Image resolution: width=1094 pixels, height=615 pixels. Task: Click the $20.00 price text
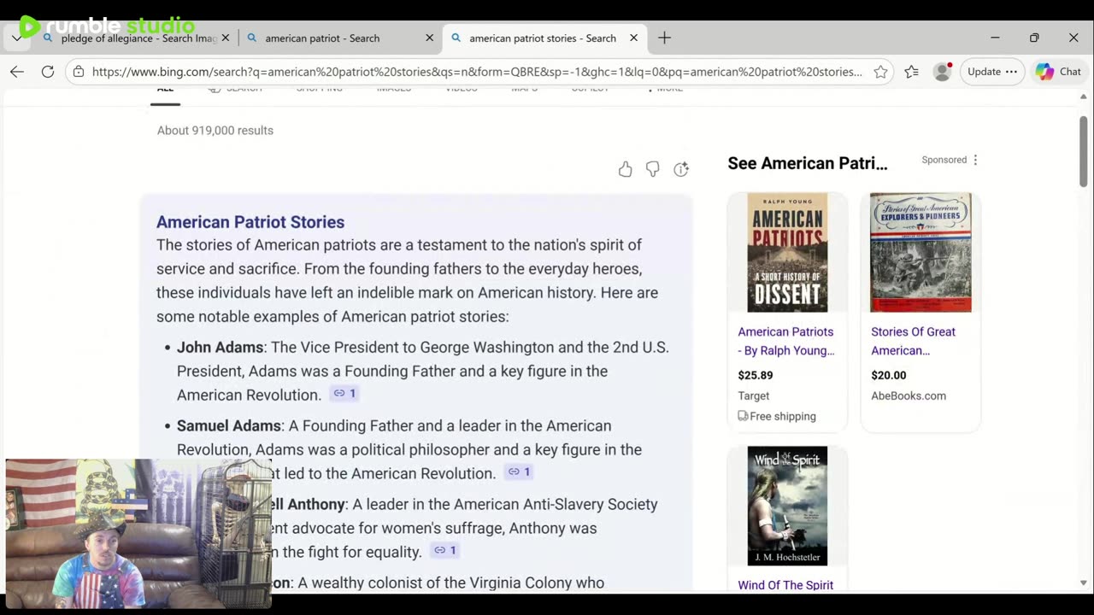click(x=889, y=375)
